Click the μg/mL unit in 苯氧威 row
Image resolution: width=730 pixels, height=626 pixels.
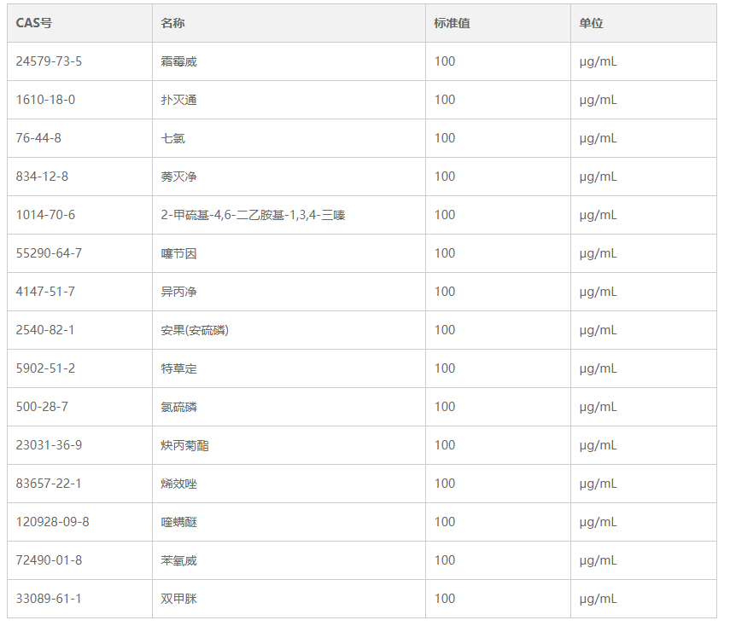click(598, 560)
